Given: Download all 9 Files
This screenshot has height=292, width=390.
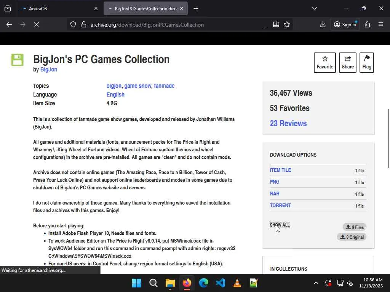Looking at the screenshot, I should coord(355,227).
